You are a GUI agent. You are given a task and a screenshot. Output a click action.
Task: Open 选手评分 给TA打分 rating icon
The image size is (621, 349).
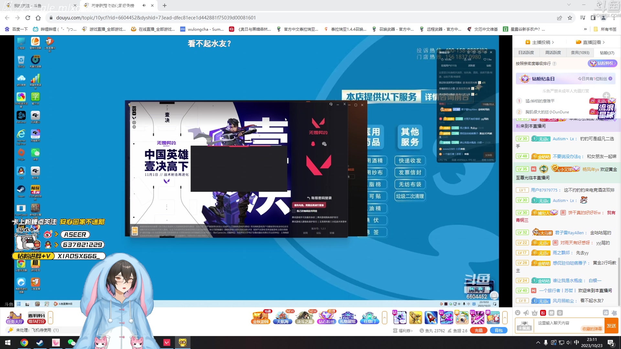point(36,318)
